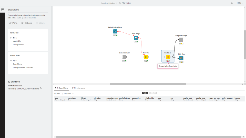Click the String Widget node icon

coord(136,38)
